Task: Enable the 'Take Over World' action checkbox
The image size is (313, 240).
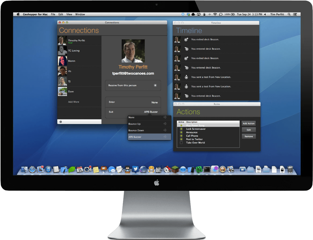Action: pos(181,143)
